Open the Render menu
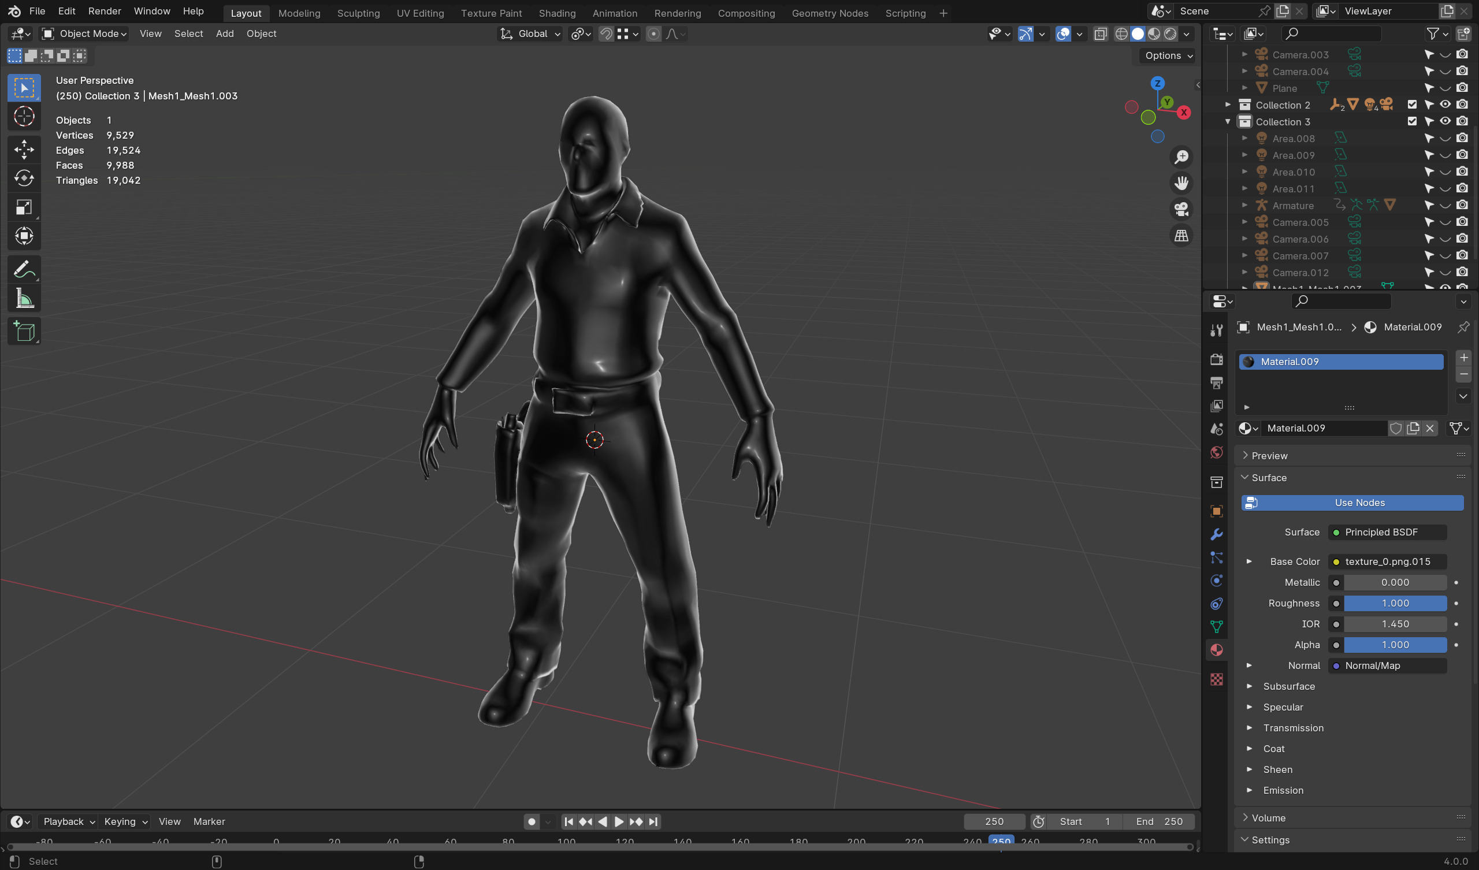 click(105, 11)
